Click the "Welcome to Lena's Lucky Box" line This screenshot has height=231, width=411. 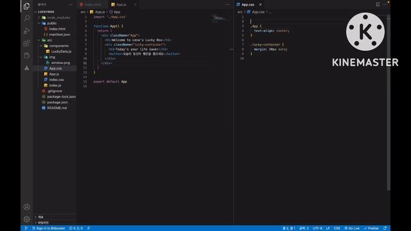(138, 40)
